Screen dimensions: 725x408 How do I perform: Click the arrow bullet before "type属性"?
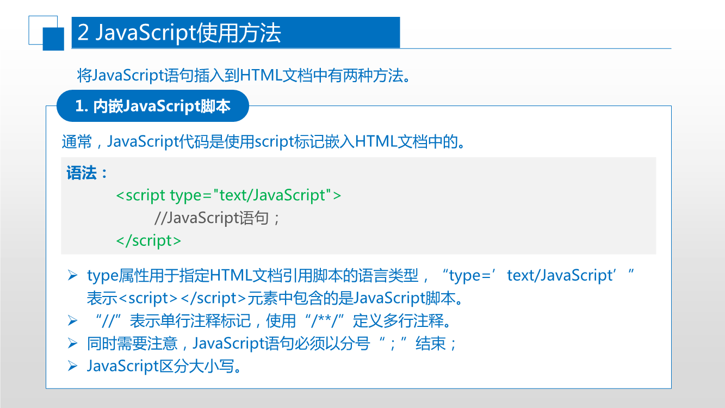coord(73,276)
